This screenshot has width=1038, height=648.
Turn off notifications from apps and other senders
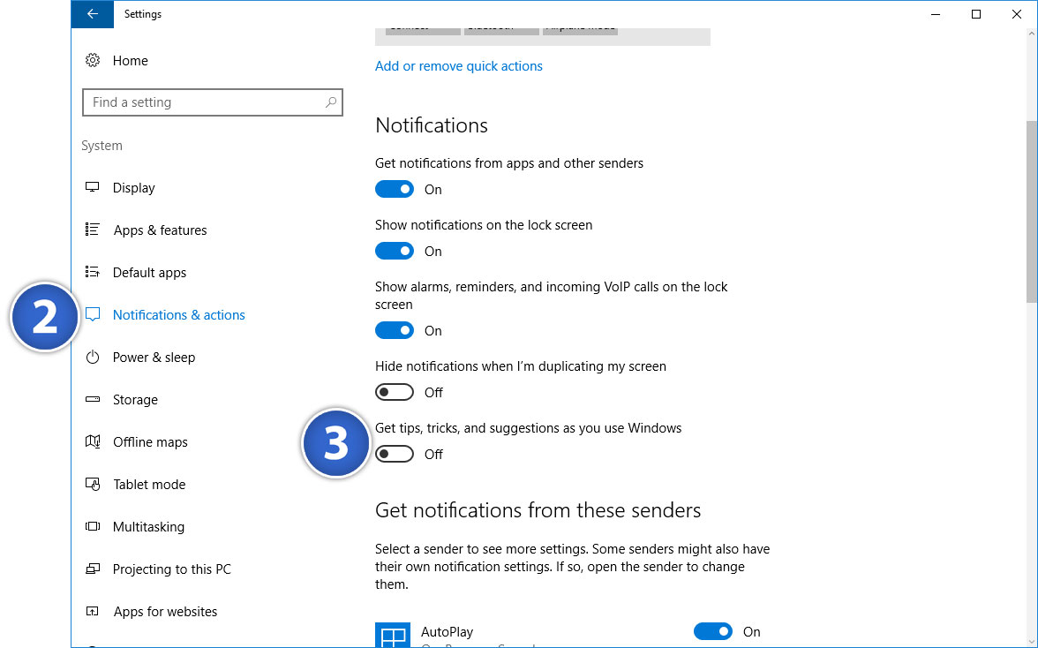395,189
